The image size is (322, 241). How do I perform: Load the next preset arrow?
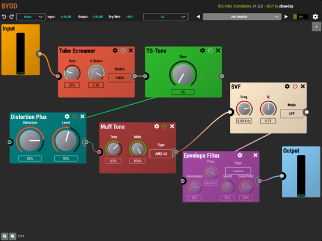pos(286,17)
